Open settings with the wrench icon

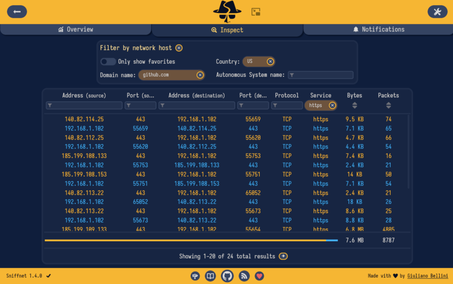click(437, 12)
